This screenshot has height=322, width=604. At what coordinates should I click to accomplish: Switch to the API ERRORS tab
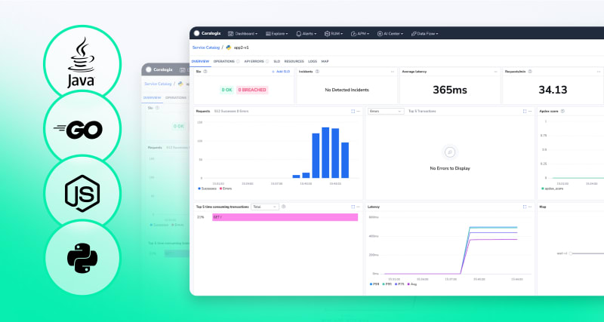[251, 60]
